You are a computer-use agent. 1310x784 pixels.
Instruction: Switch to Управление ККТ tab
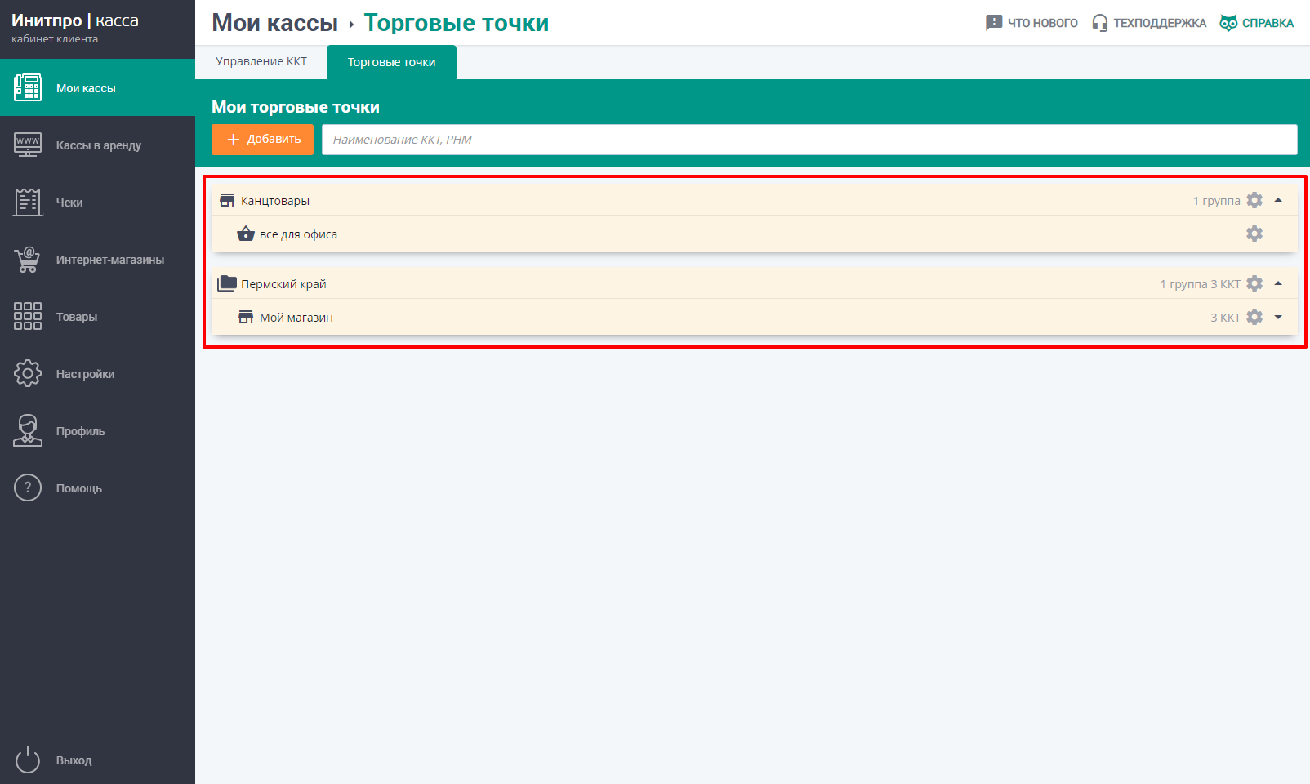click(261, 61)
